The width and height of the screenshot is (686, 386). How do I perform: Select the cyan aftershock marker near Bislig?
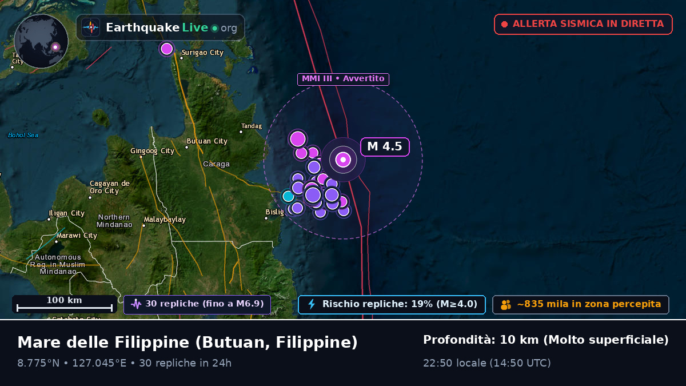pos(288,196)
